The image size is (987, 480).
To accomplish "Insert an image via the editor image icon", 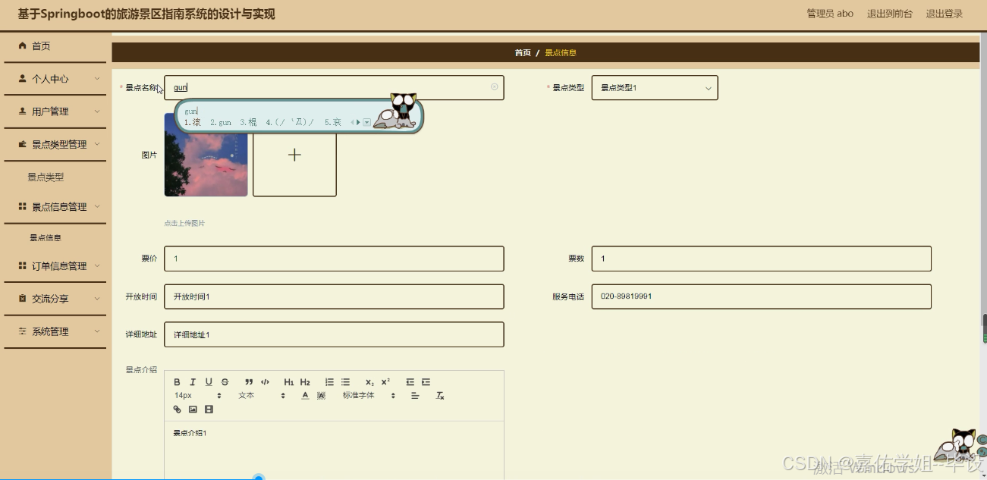I will (x=194, y=409).
